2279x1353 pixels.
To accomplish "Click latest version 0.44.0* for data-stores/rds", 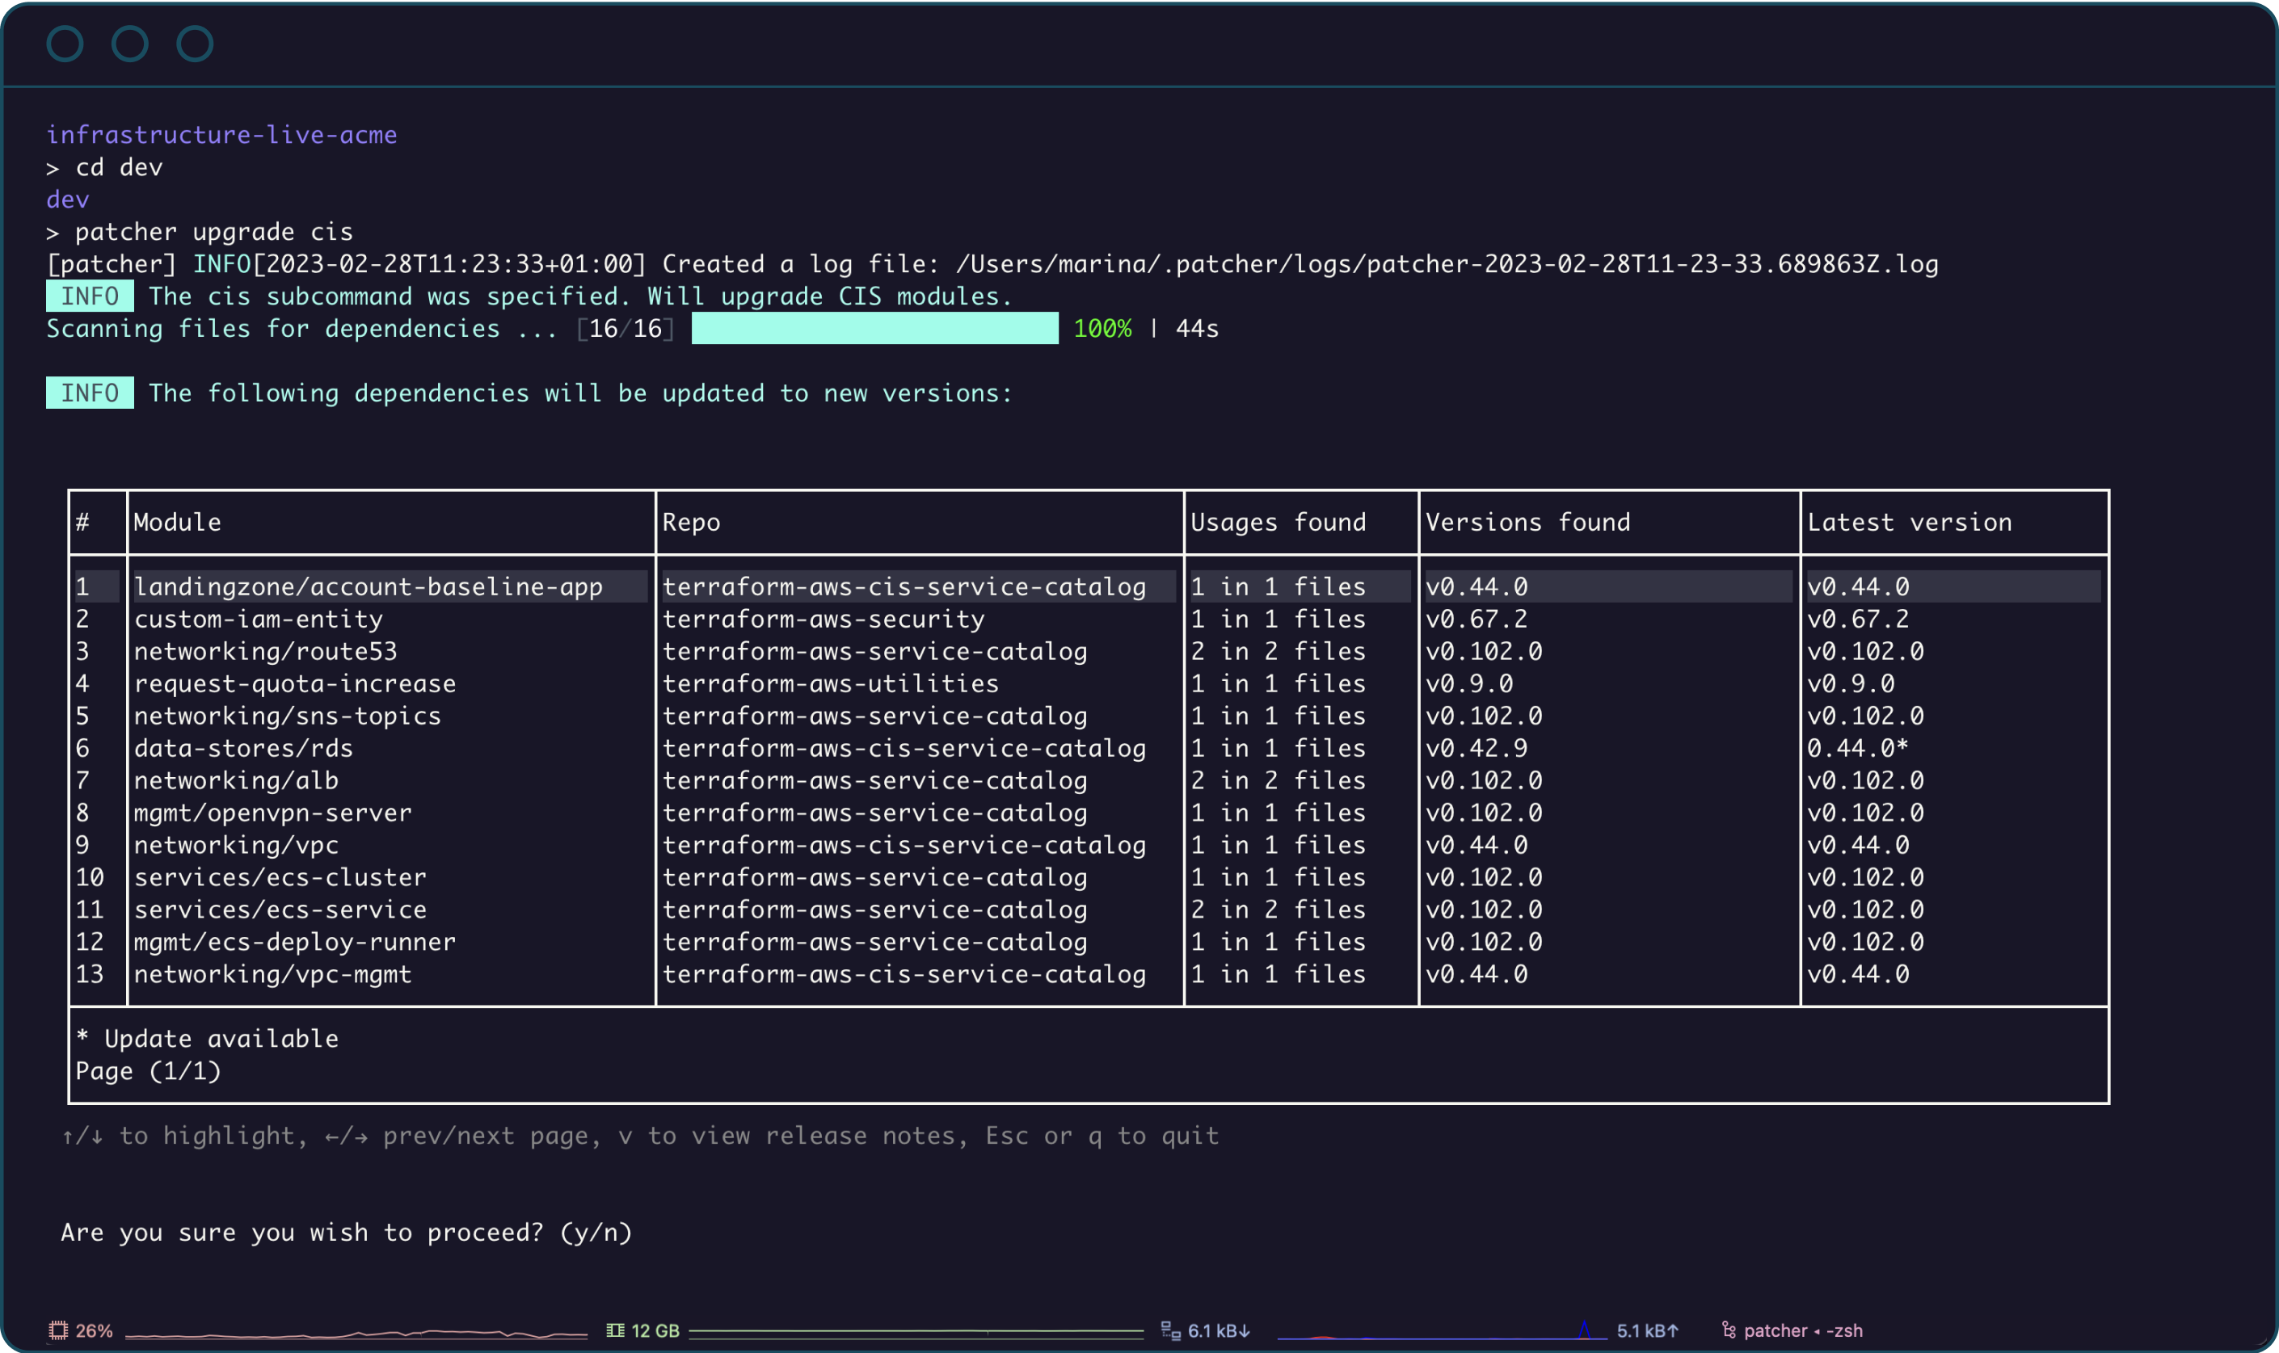I will [1858, 749].
